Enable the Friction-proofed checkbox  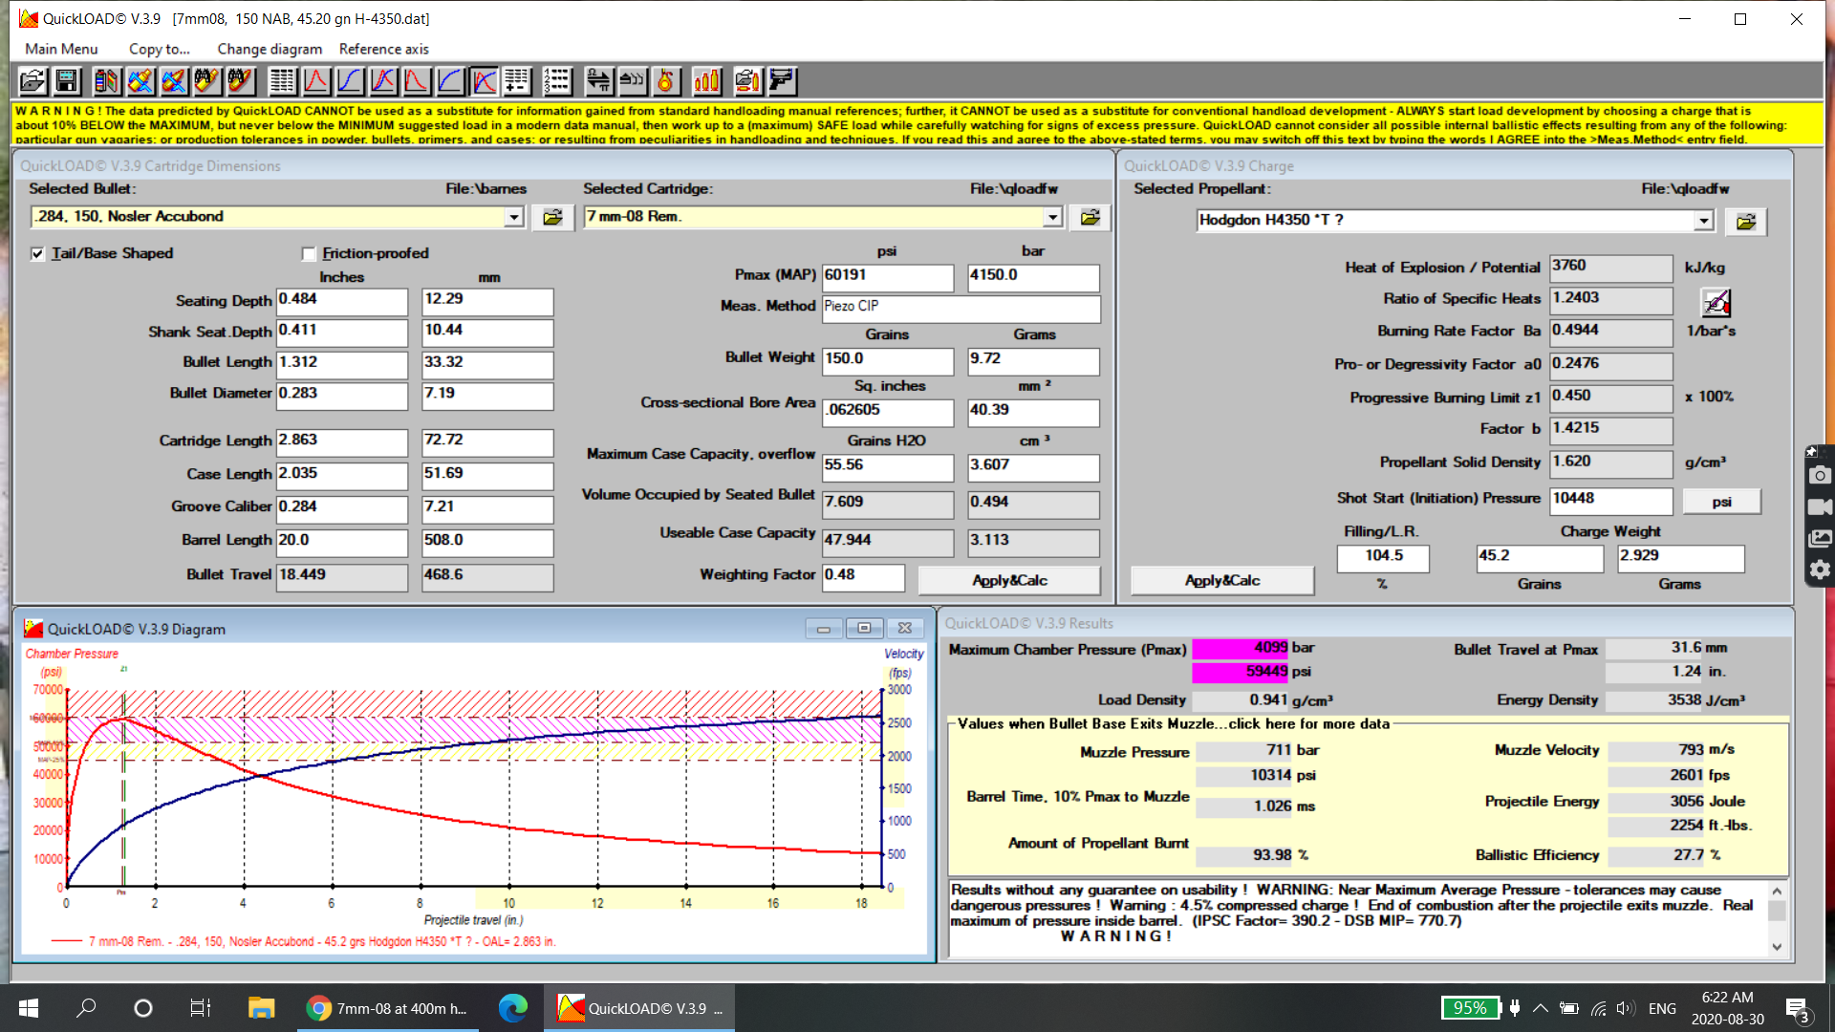coord(308,253)
